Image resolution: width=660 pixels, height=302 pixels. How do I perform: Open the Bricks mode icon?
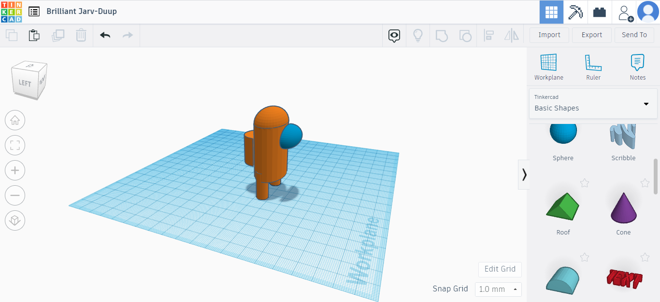tap(600, 12)
